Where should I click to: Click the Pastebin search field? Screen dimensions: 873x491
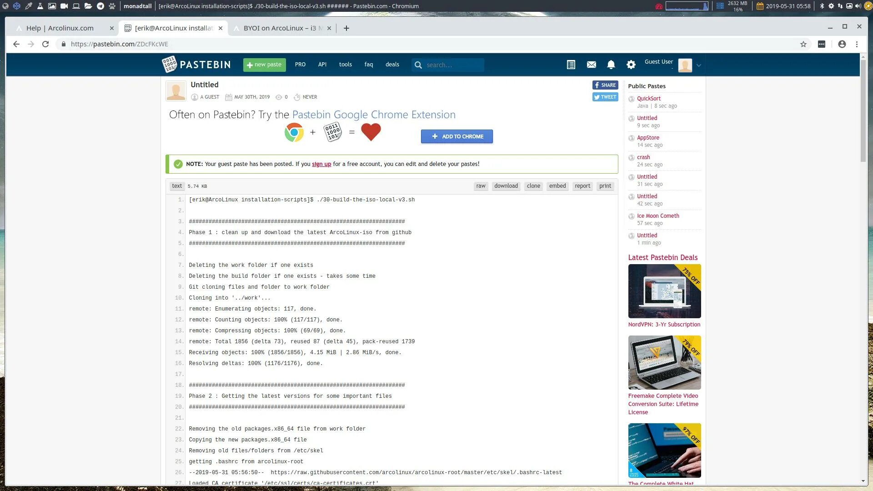[x=453, y=65]
